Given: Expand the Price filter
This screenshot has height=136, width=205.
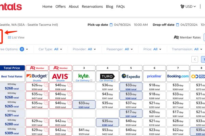Looking at the screenshot, I should pos(152,49).
